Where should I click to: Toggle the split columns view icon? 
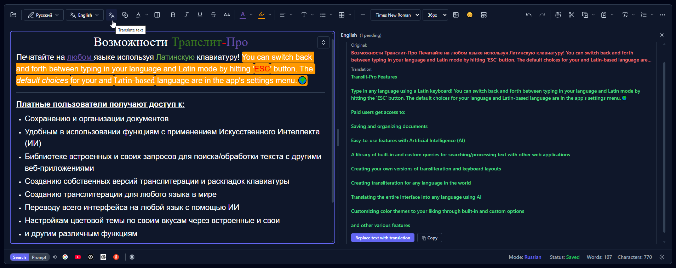click(157, 15)
